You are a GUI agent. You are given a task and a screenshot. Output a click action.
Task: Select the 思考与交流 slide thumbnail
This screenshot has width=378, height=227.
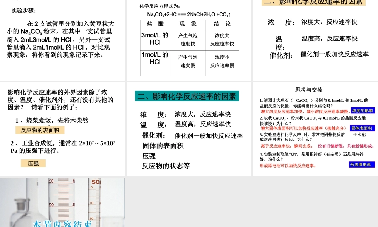pyautogui.click(x=316, y=129)
